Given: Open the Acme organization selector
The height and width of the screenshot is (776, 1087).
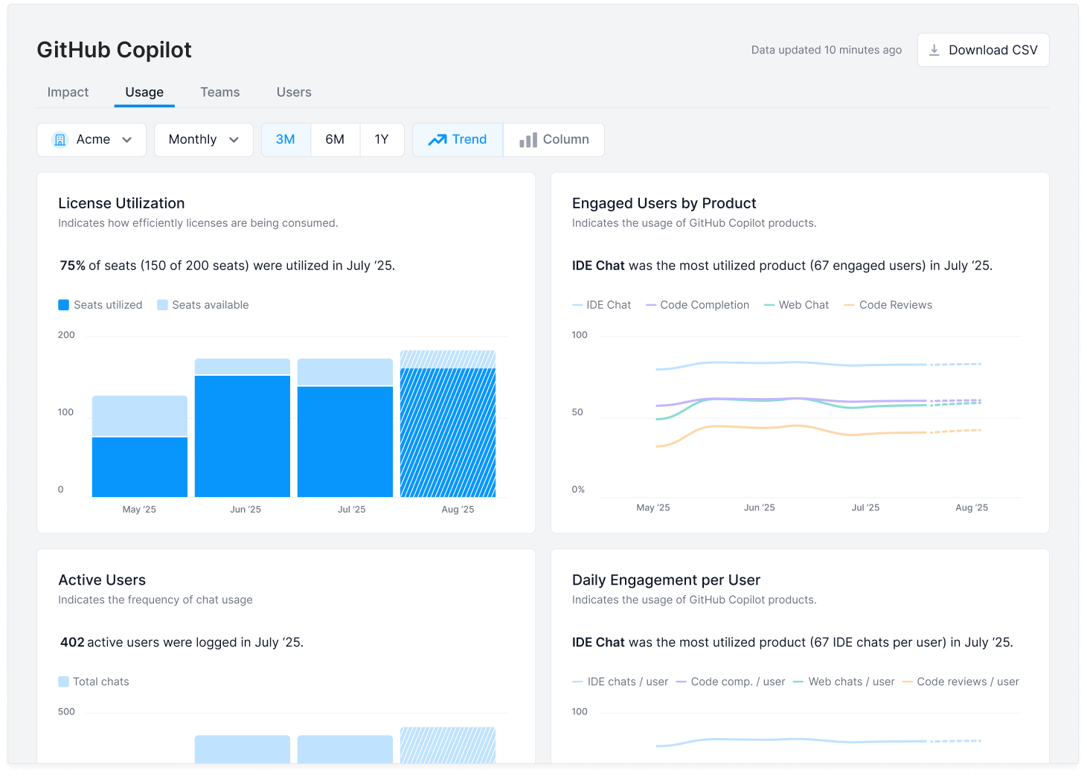Looking at the screenshot, I should [91, 139].
